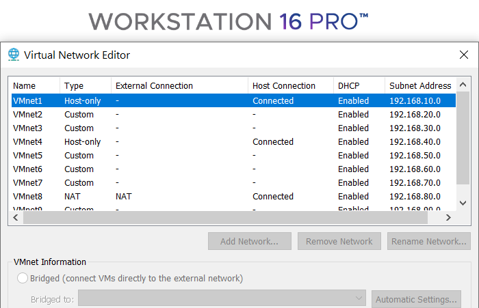This screenshot has height=308, width=479.
Task: Click the Host Connection column header
Action: (291, 85)
